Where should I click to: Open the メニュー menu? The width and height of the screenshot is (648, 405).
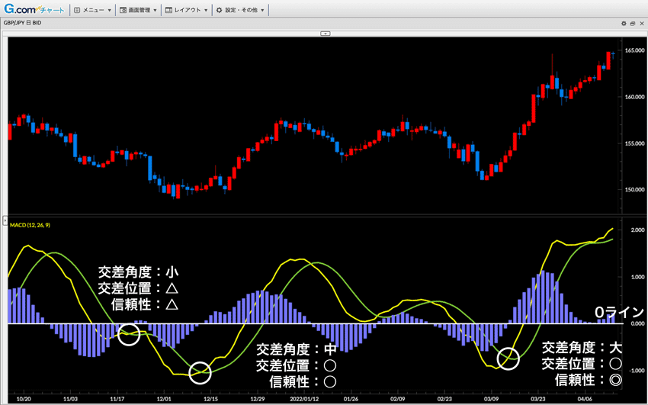[x=94, y=11]
